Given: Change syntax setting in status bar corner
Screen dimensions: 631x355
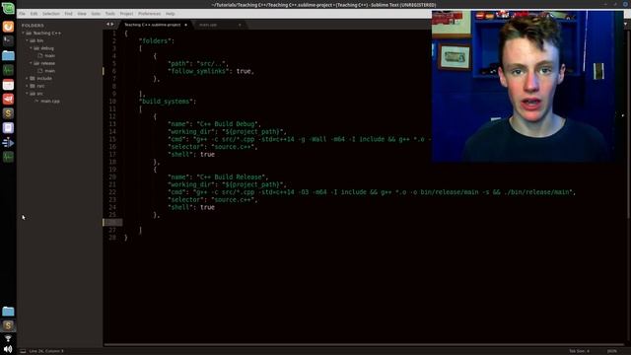Looking at the screenshot, I should point(611,351).
